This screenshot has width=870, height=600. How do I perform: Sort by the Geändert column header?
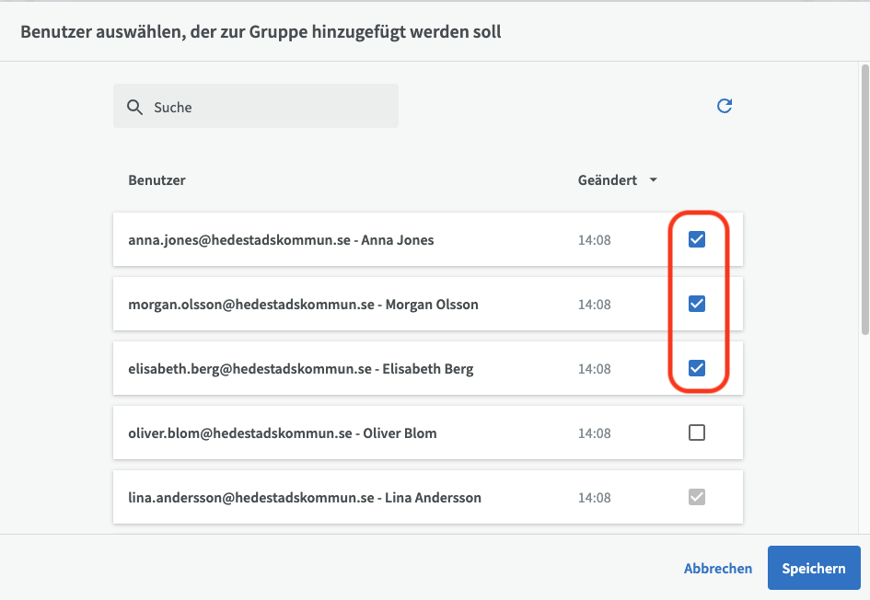[607, 180]
